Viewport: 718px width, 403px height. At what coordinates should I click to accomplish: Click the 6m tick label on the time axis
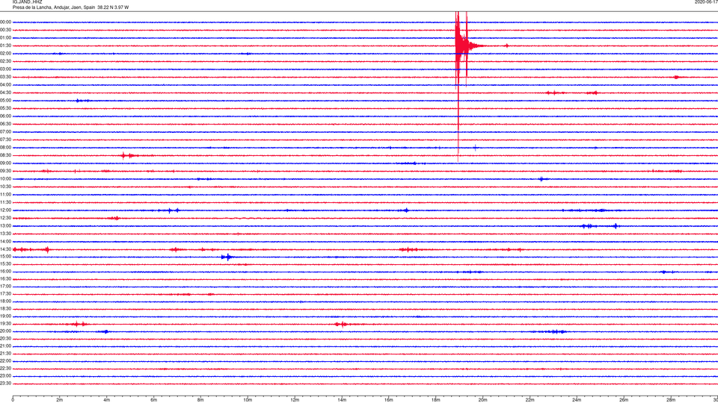coord(154,400)
